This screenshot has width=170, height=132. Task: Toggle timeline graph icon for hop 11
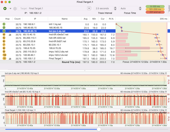pyautogui.click(x=10, y=59)
